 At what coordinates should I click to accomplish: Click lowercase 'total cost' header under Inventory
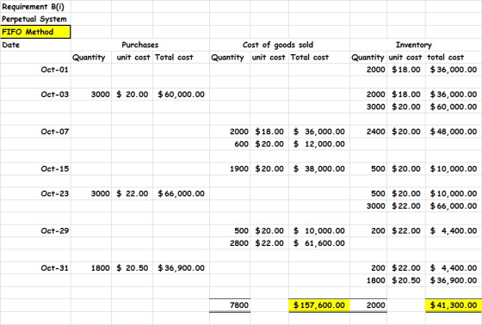click(x=454, y=57)
